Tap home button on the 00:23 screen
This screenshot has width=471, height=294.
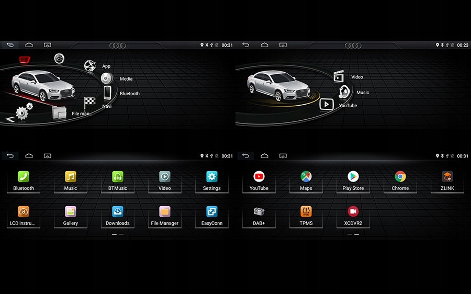coord(264,45)
